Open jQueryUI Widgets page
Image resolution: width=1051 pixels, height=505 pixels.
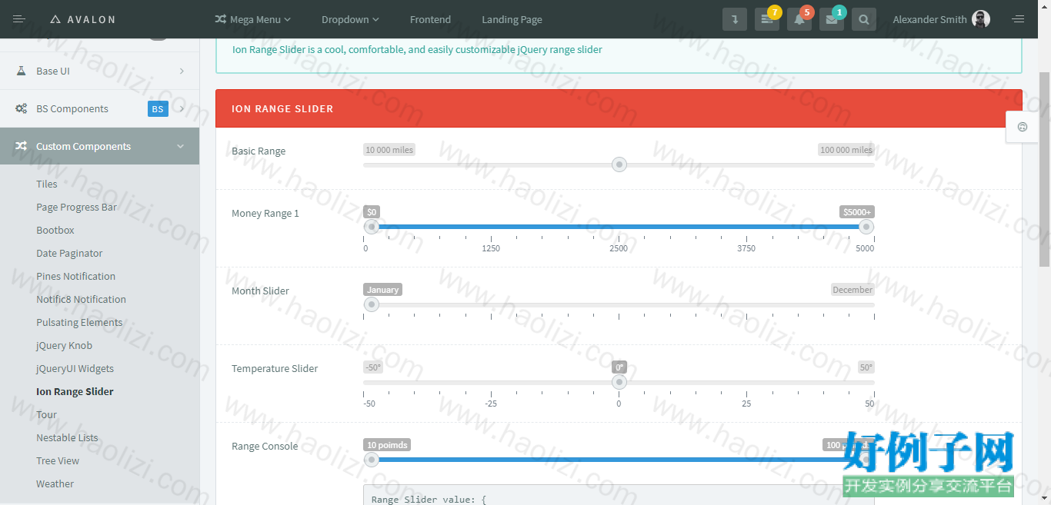coord(75,368)
